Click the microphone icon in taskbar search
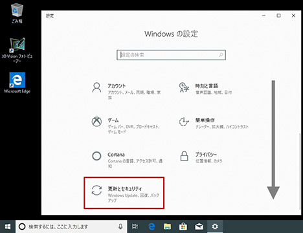The image size is (303, 233). (120, 227)
